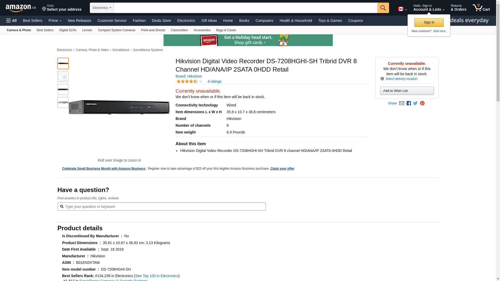Share product on Twitter icon

coord(415,103)
